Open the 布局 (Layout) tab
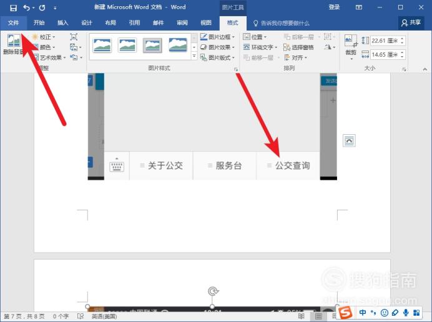432x322 pixels. pos(110,22)
